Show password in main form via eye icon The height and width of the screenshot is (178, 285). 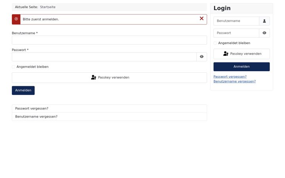[201, 57]
